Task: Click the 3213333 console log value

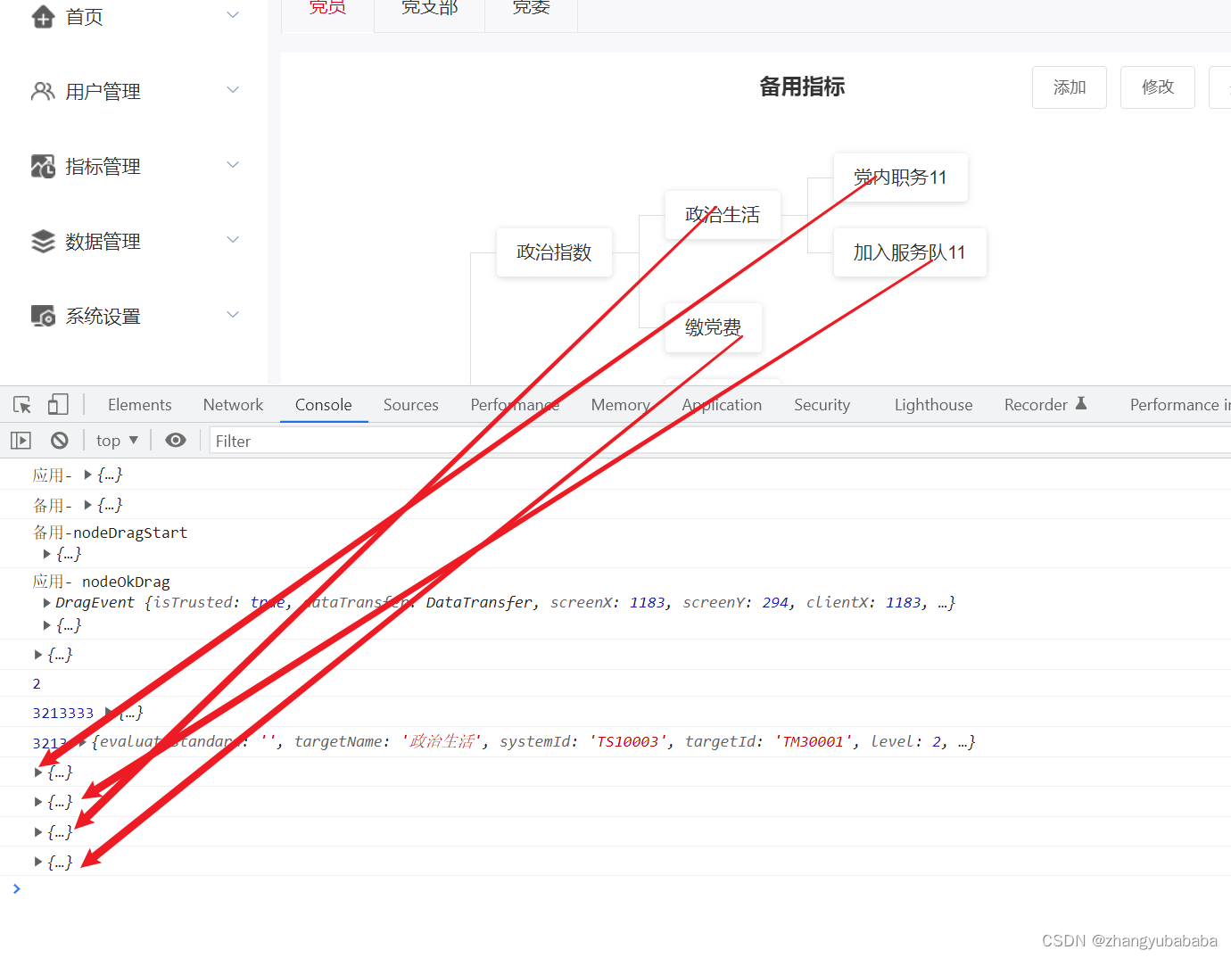Action: click(x=62, y=714)
